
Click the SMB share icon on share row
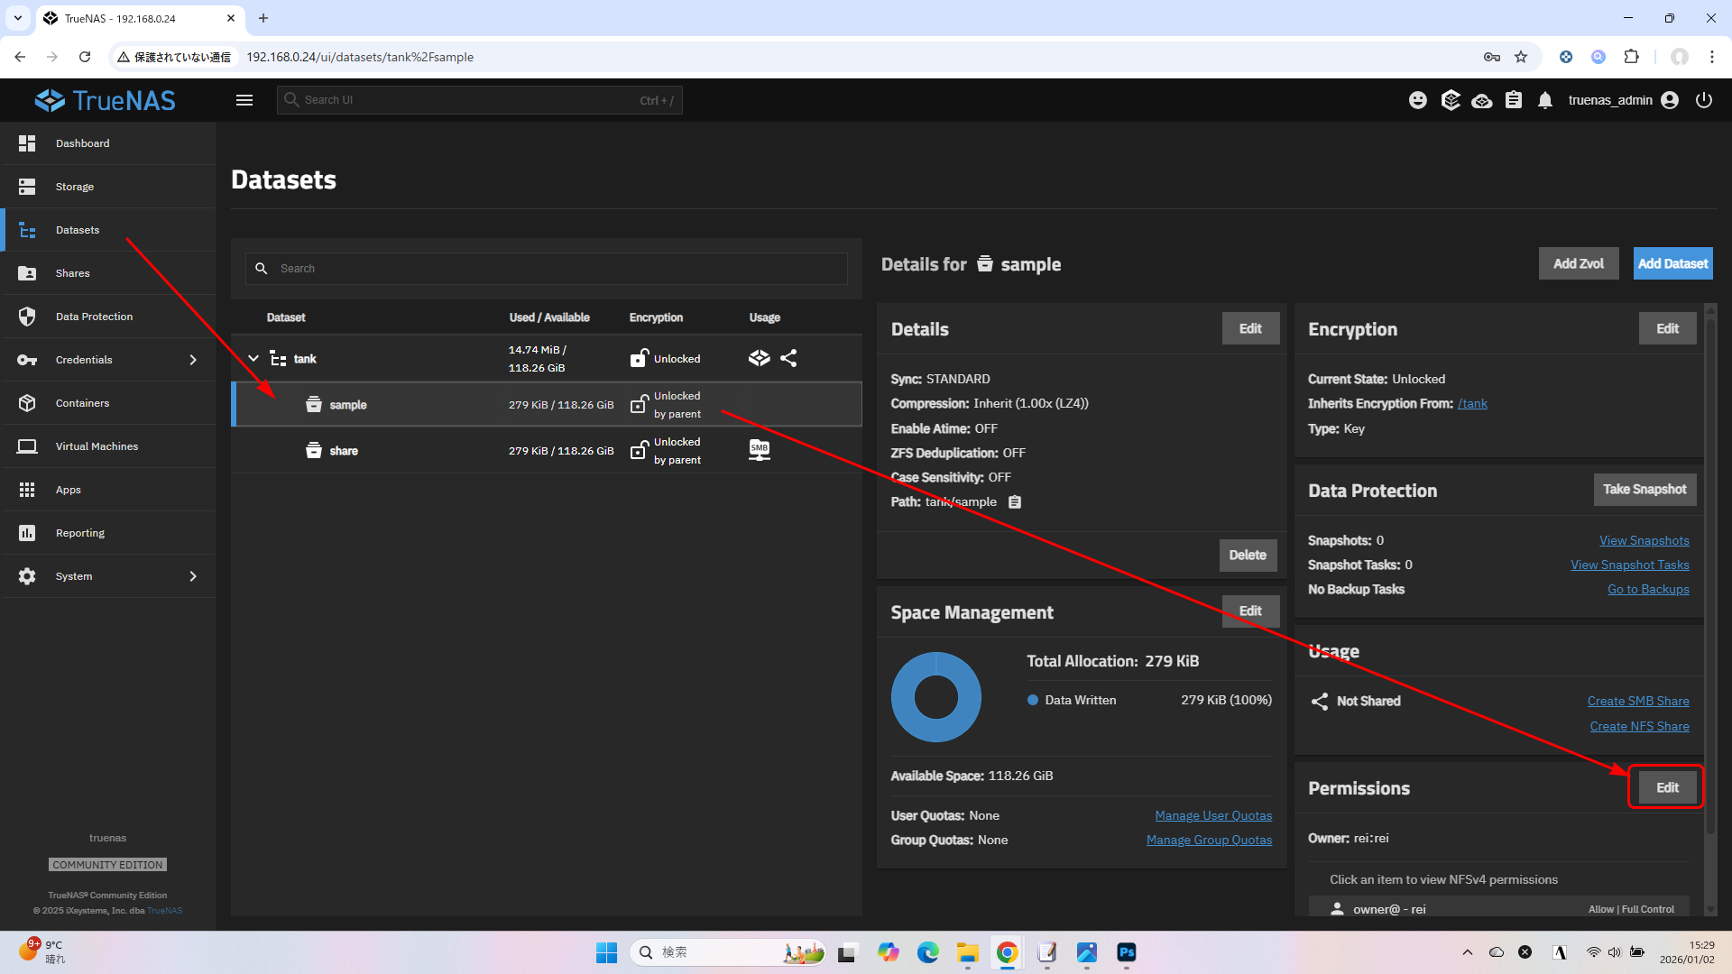pyautogui.click(x=760, y=450)
